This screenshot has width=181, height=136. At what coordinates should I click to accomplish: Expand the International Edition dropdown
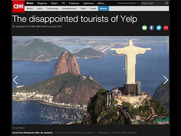coord(128,3)
